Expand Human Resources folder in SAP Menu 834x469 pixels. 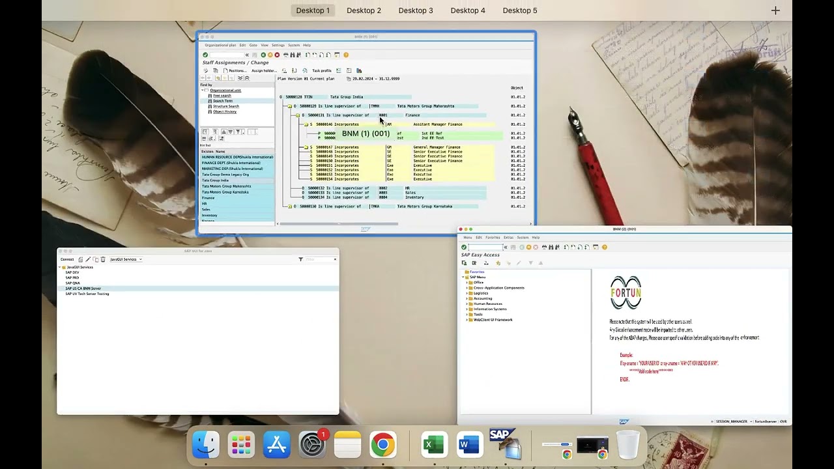[467, 304]
